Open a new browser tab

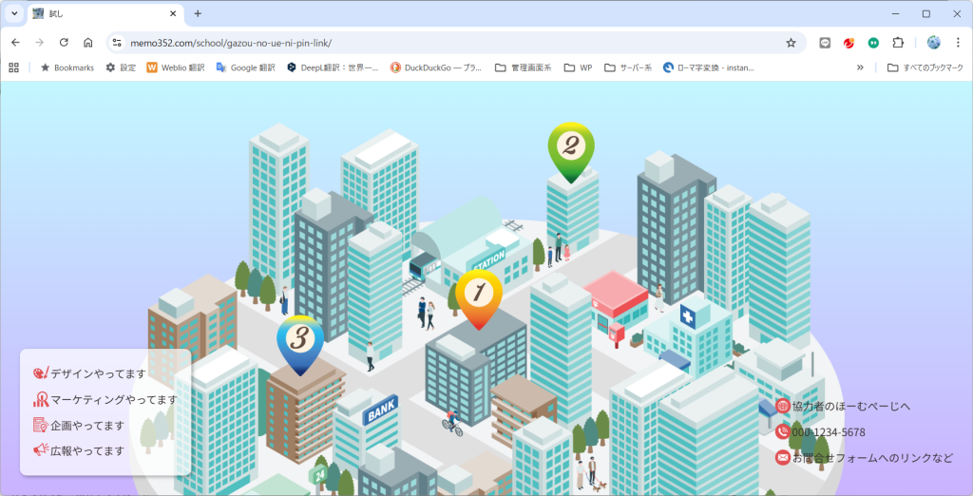198,13
